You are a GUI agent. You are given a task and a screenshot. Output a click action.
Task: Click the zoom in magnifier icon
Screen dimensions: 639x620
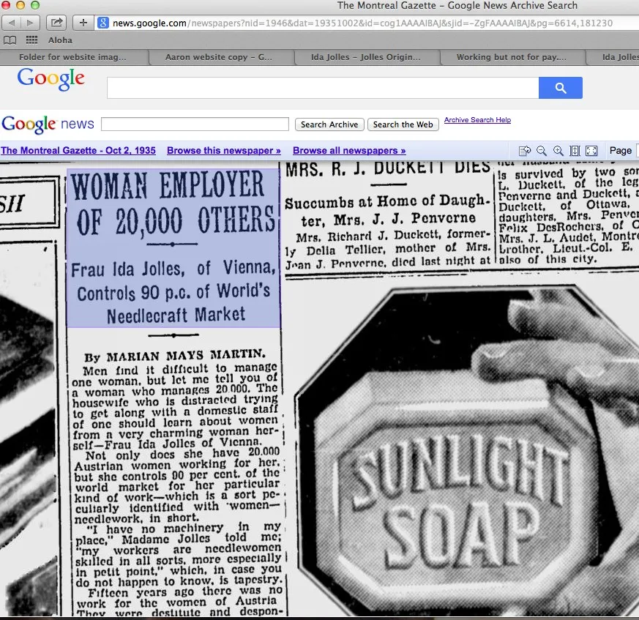[558, 151]
